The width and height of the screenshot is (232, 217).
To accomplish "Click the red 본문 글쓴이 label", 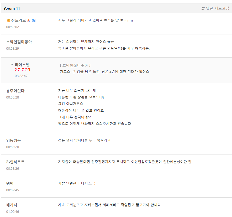I will (x=23, y=70).
